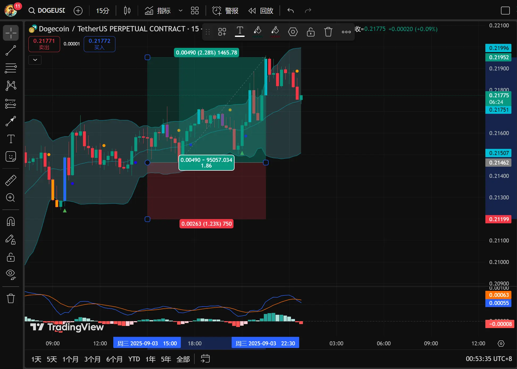Open chart settings gear near time axis
This screenshot has width=517, height=369.
tap(501, 343)
